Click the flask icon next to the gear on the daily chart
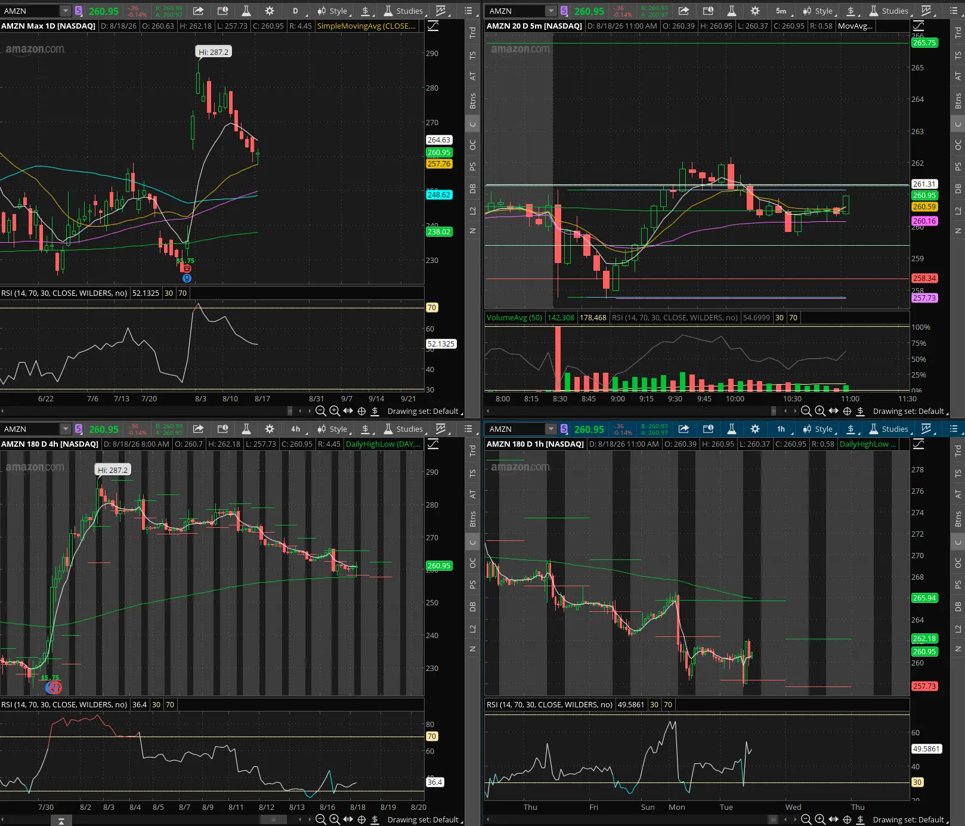Image resolution: width=965 pixels, height=826 pixels. click(246, 11)
